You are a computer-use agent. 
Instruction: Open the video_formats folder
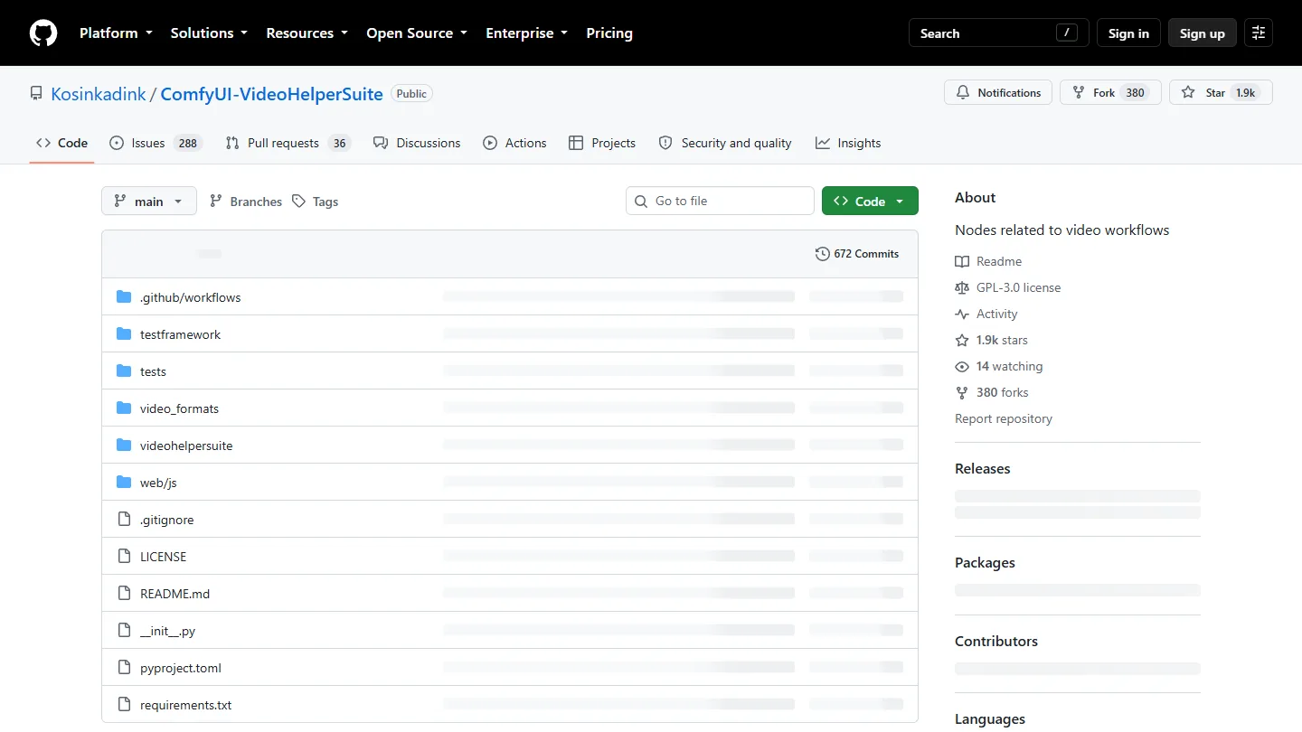(179, 408)
